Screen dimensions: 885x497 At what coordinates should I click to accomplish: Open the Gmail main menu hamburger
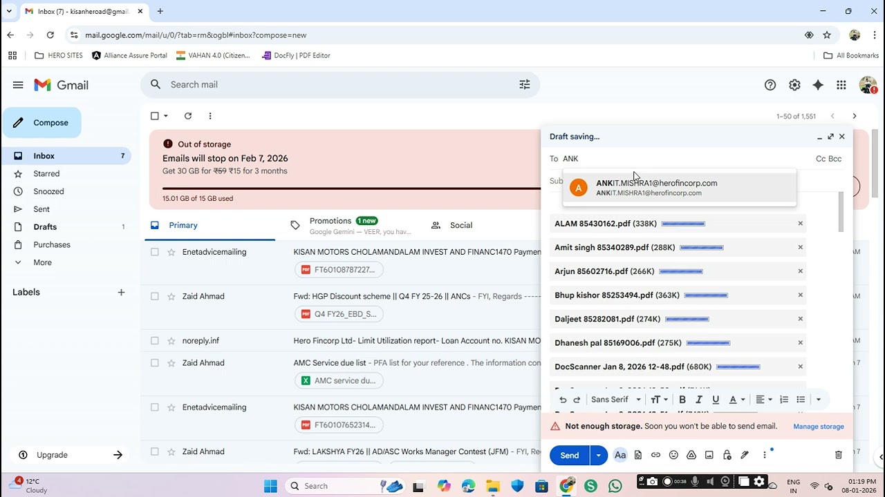pyautogui.click(x=18, y=85)
